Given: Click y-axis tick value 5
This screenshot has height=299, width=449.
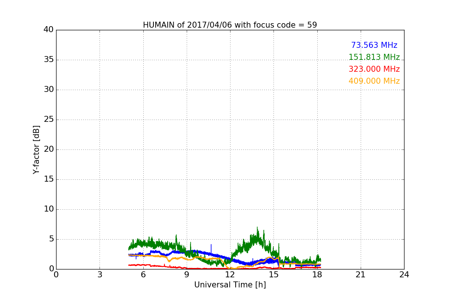Looking at the screenshot, I should (x=51, y=239).
